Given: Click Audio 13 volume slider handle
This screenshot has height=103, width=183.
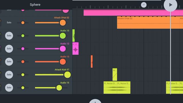Looking at the screenshot, I should pyautogui.click(x=63, y=62).
